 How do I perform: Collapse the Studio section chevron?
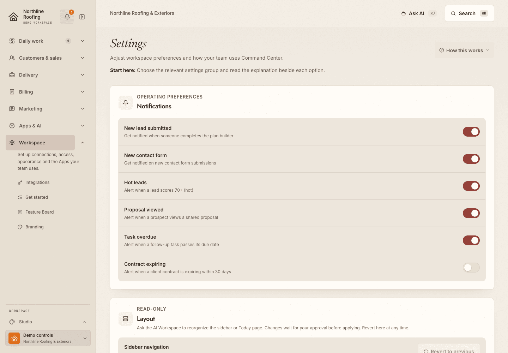(x=84, y=322)
